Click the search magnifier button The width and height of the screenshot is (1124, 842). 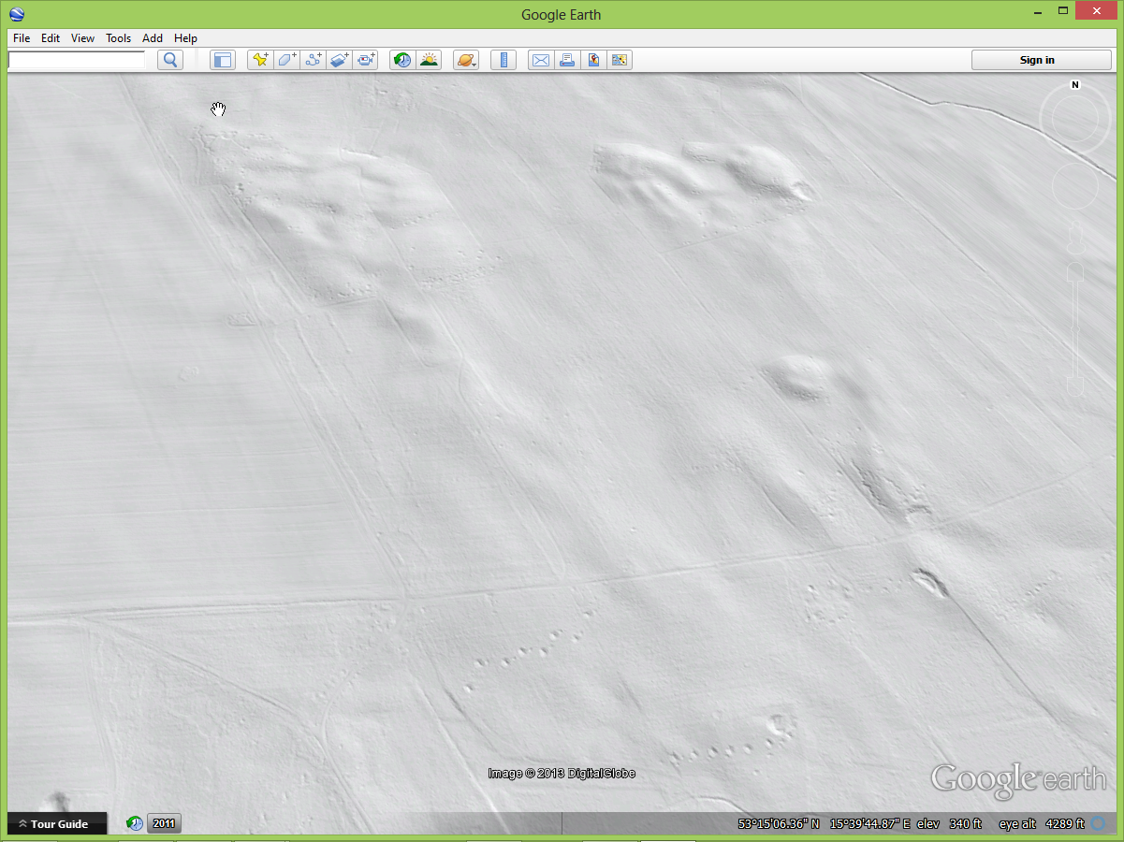[170, 60]
